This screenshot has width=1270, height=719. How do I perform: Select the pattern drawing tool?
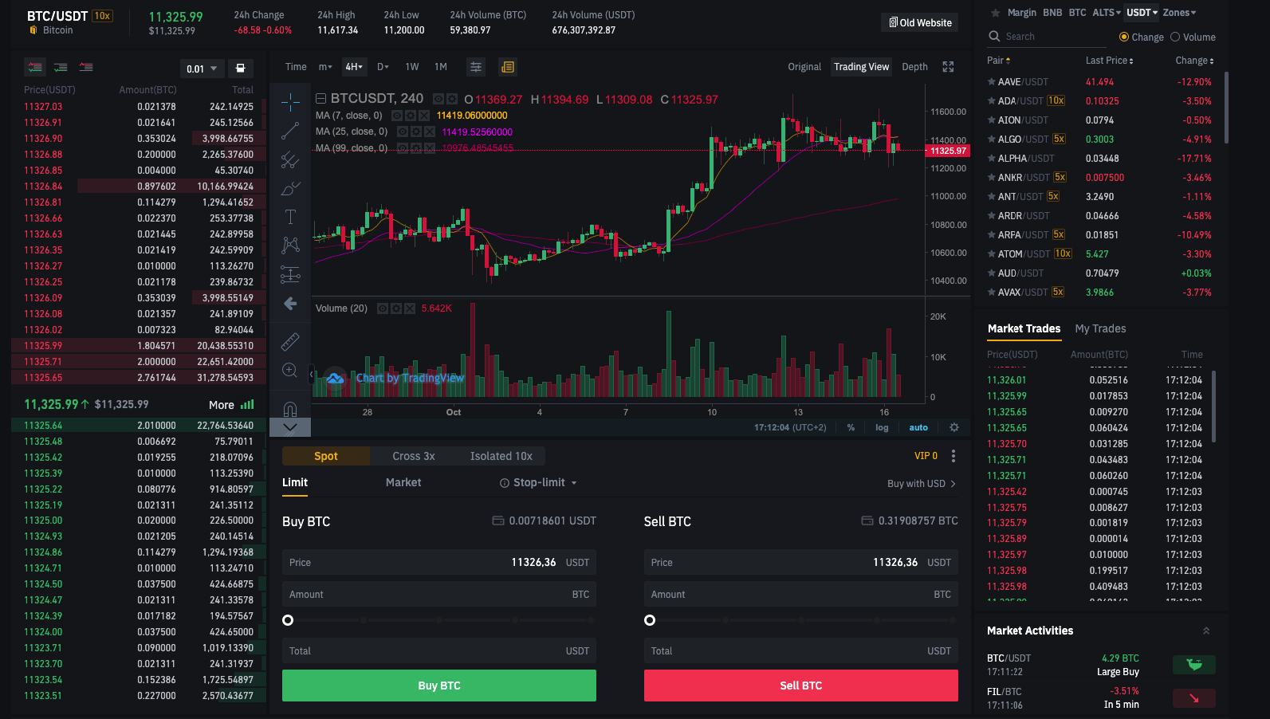pos(290,246)
